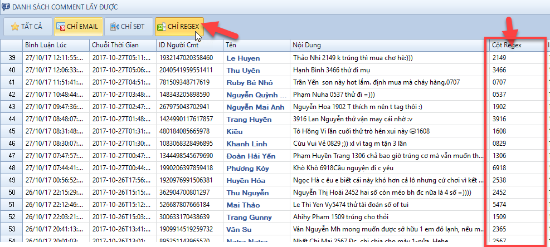Screen dimensions: 550x247
Task: Sort by Bình Luận Lúc column header
Action: coord(56,45)
